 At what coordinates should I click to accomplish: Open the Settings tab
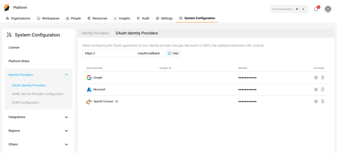point(164,18)
